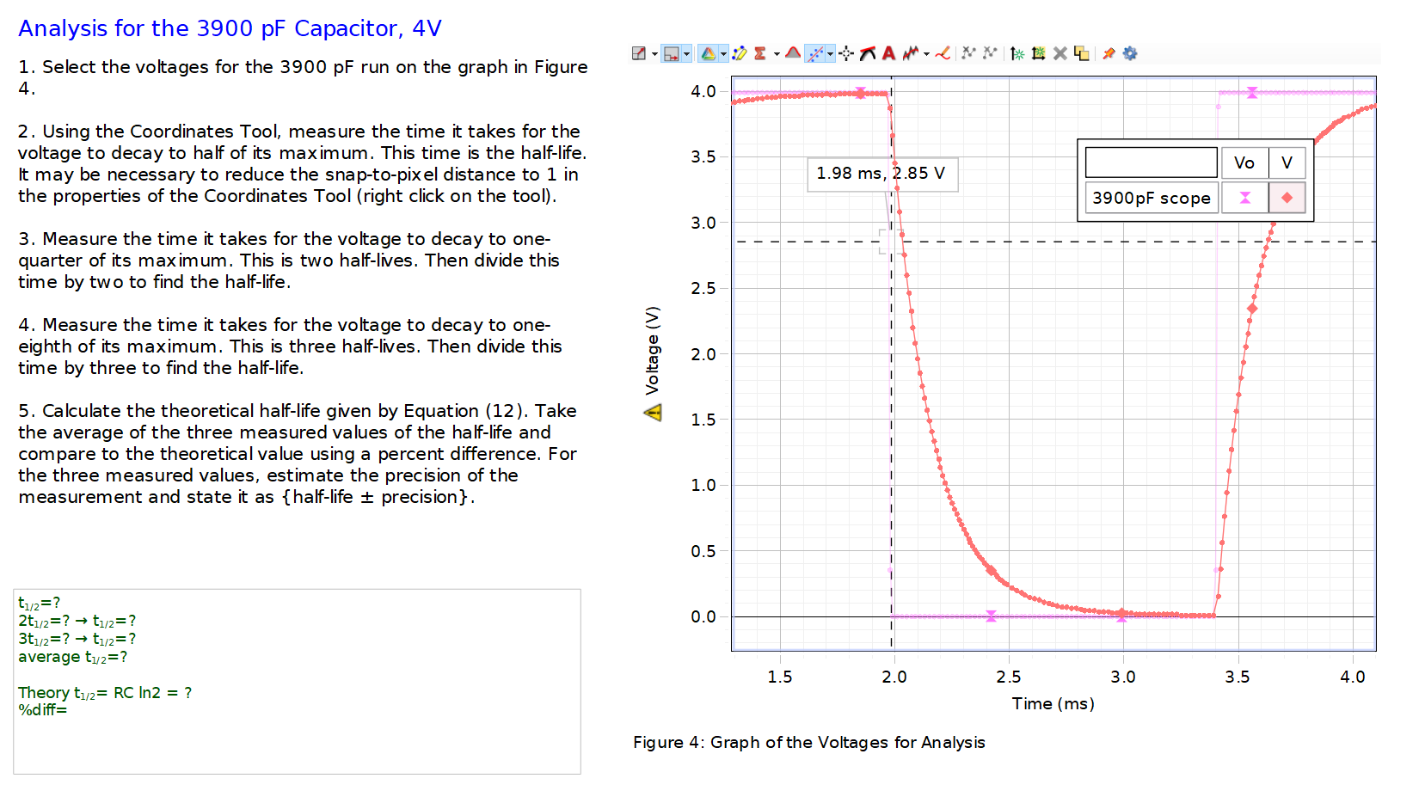
Task: Activate the Coordinates (Examine) tool
Action: [845, 53]
